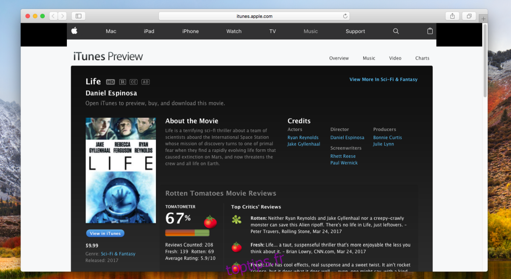
Task: Show all tabs overview button
Action: [469, 16]
